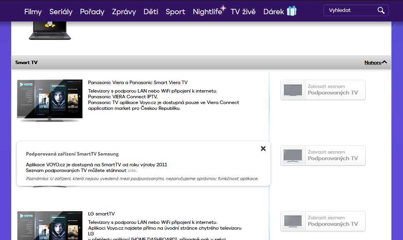Click the gift box icon beside Dárek
Viewport: 403px width, 240px height.
292,11
